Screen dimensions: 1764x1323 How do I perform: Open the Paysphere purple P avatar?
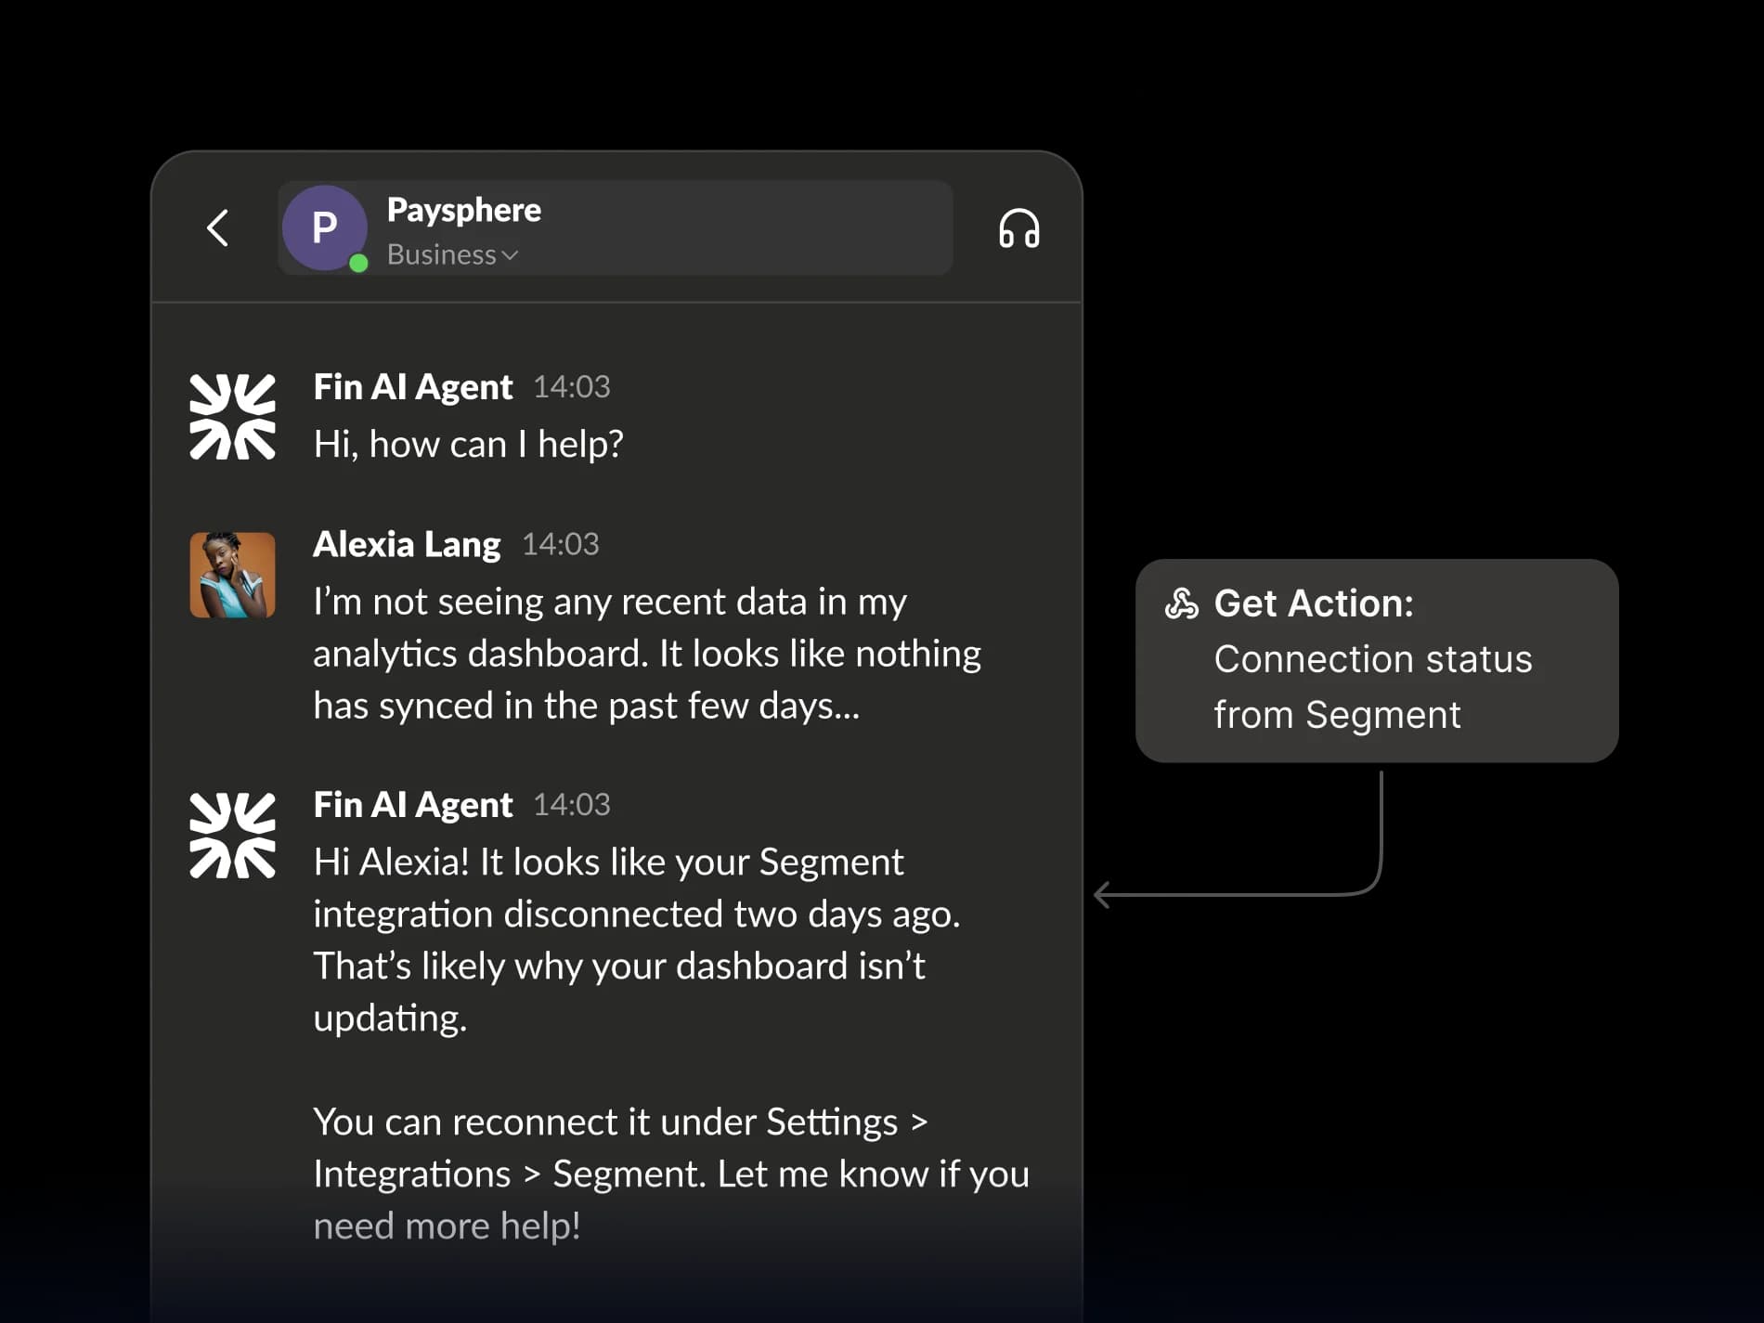[324, 227]
